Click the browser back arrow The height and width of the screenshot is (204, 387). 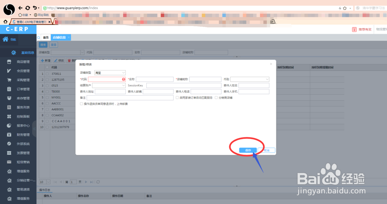click(x=21, y=8)
